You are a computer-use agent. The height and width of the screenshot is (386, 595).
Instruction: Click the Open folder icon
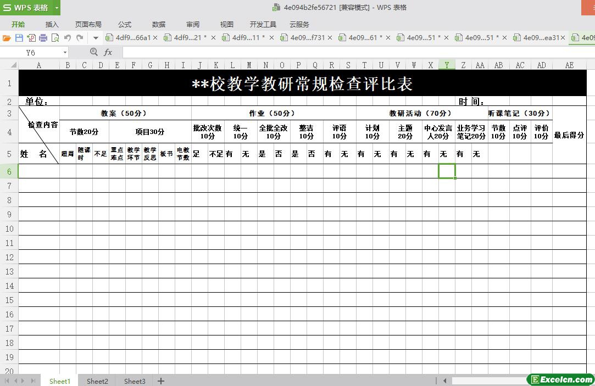pos(7,38)
